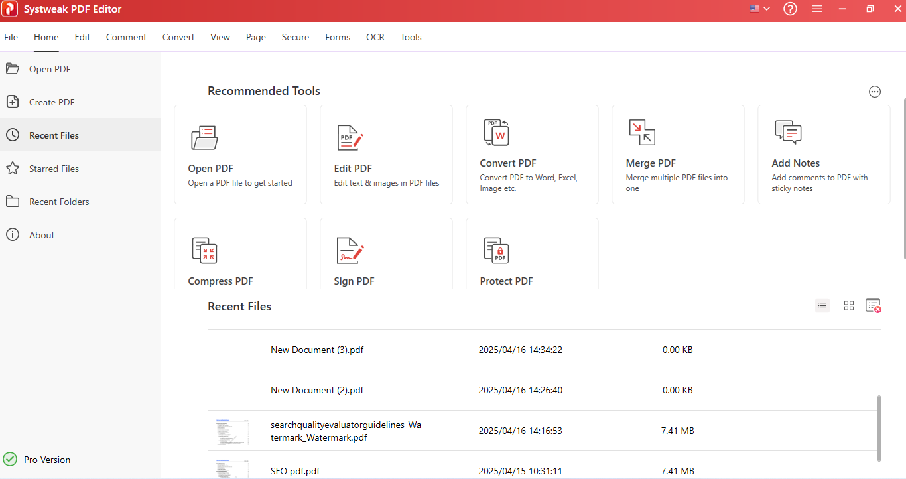Expand the language flag dropdown
Screen dimensions: 906x479
tap(760, 9)
